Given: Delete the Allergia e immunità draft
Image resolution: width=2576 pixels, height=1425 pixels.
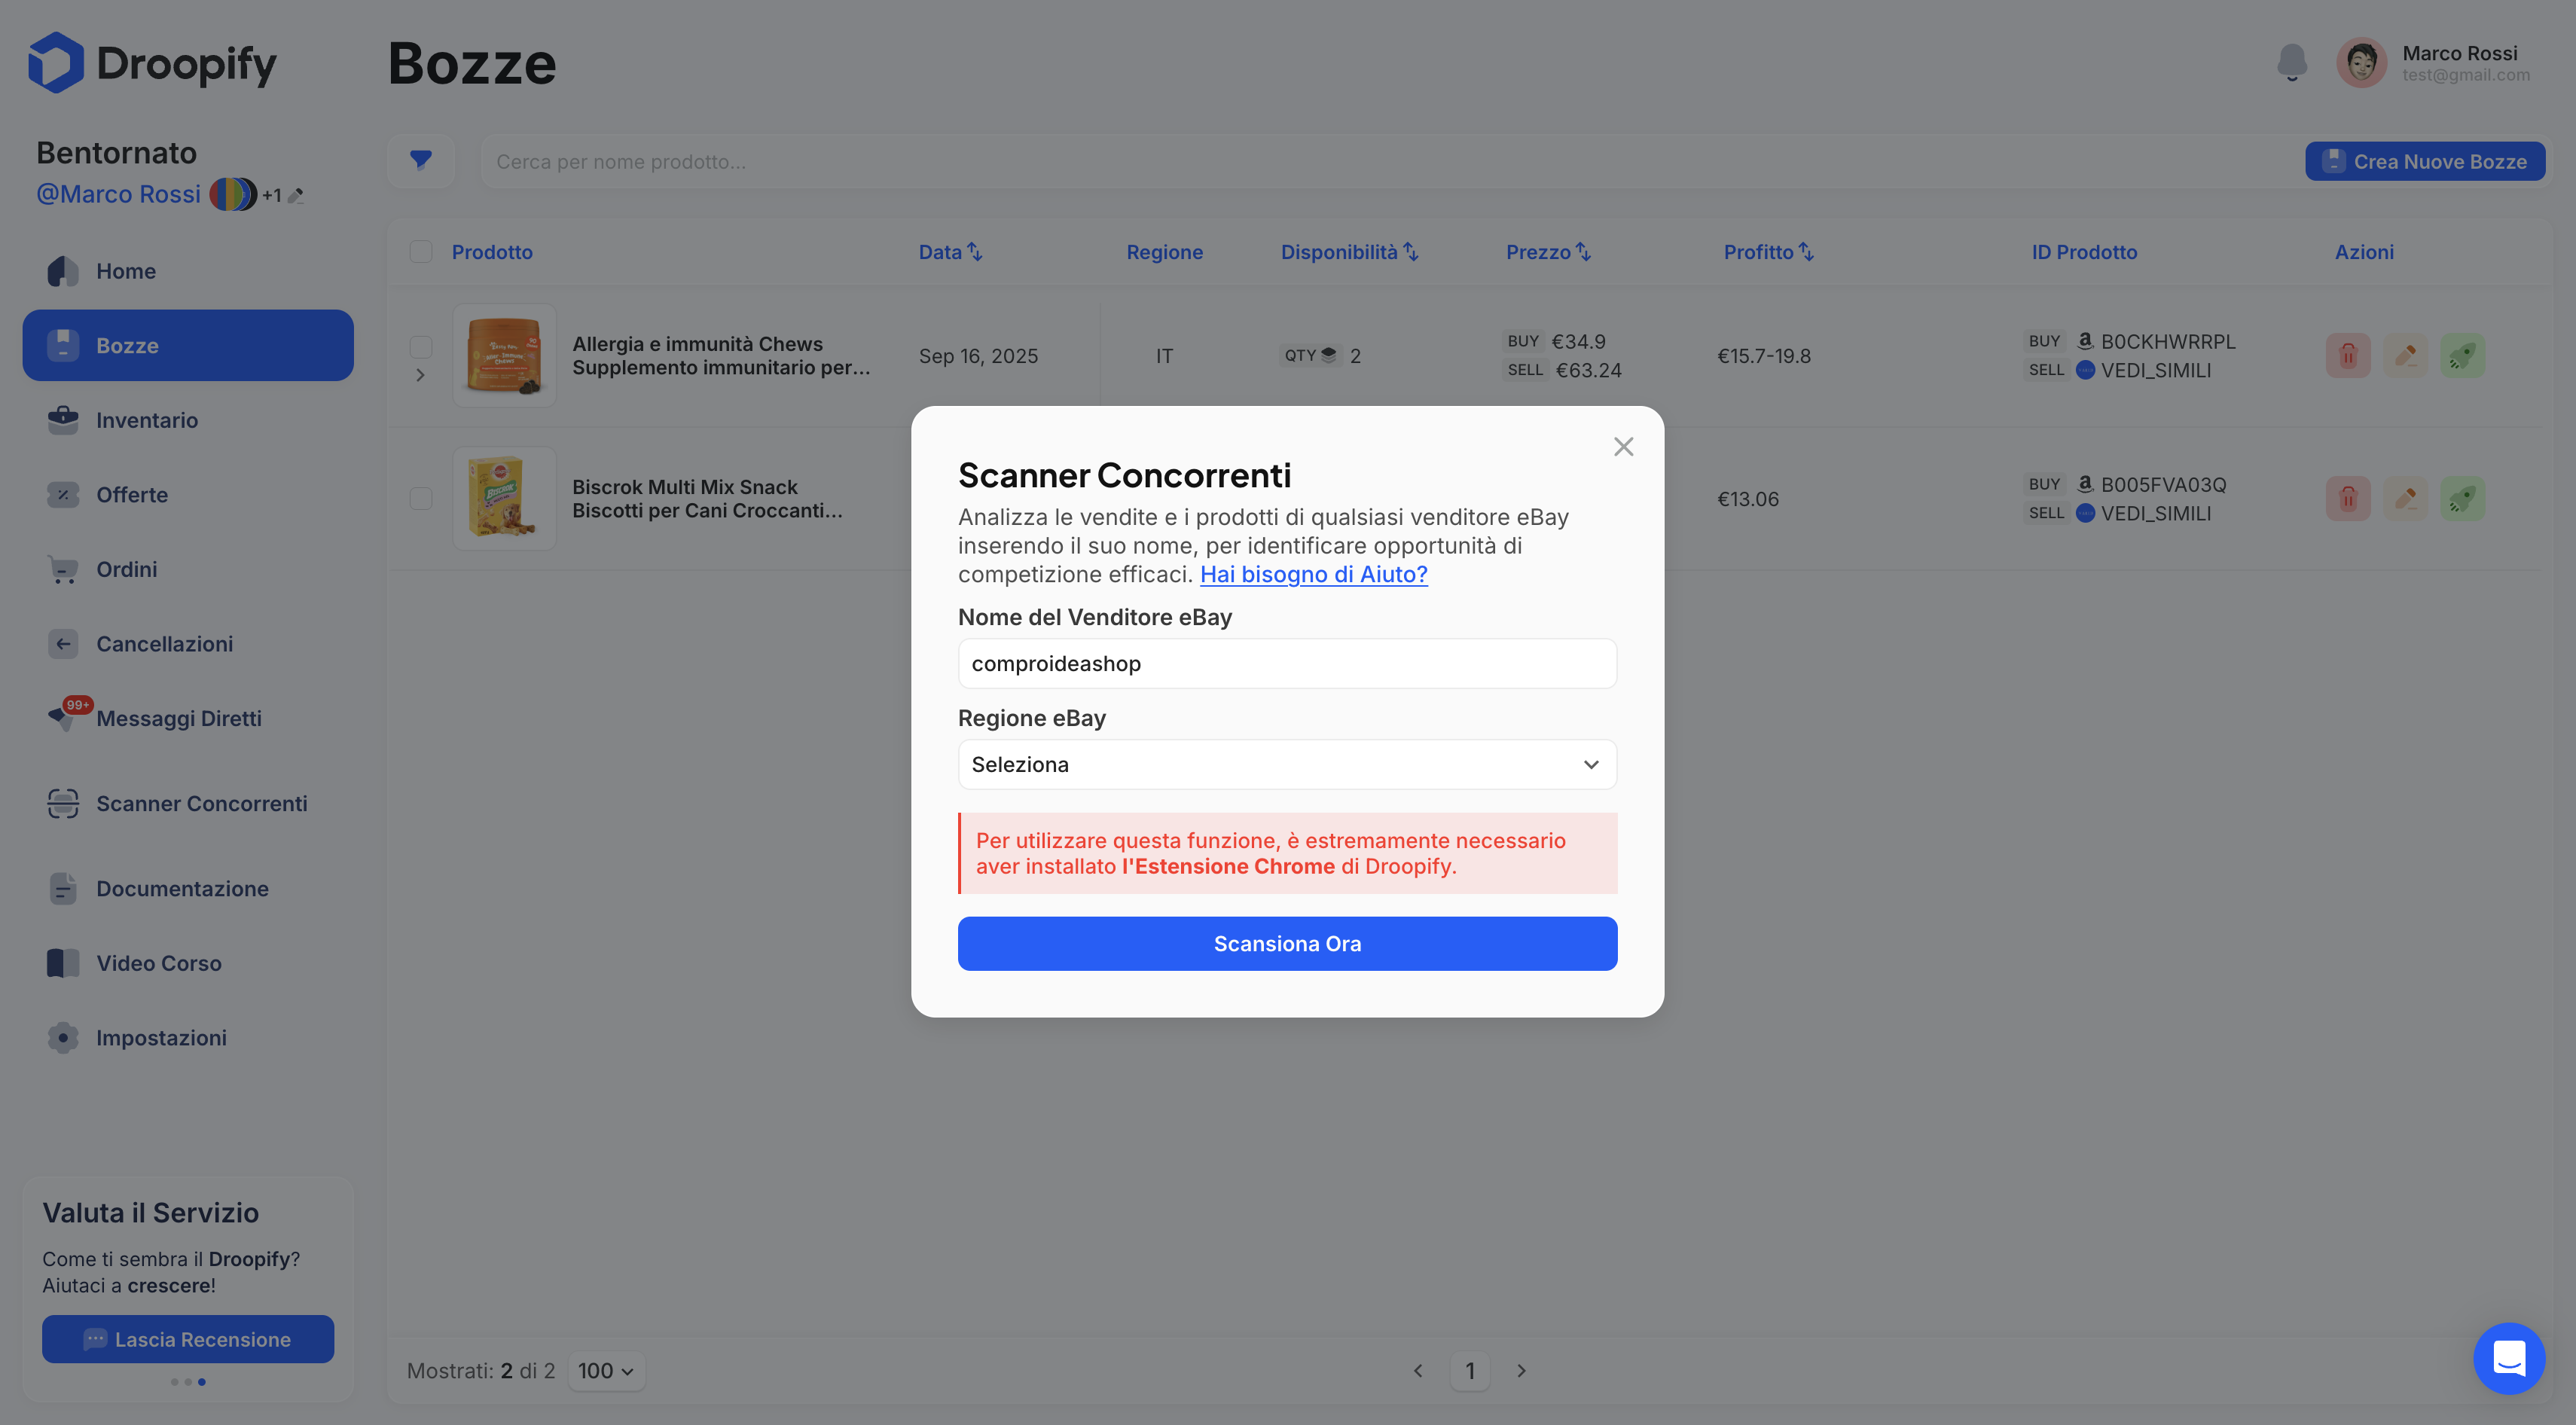Looking at the screenshot, I should [x=2348, y=355].
